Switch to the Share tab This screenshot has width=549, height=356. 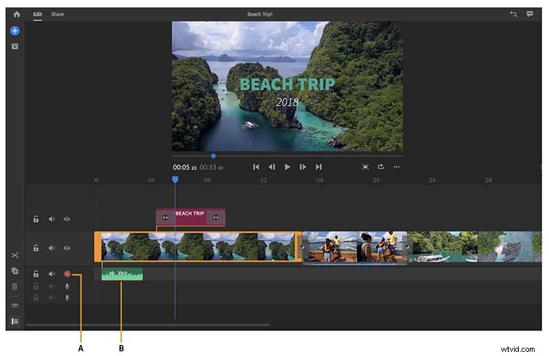tap(57, 14)
